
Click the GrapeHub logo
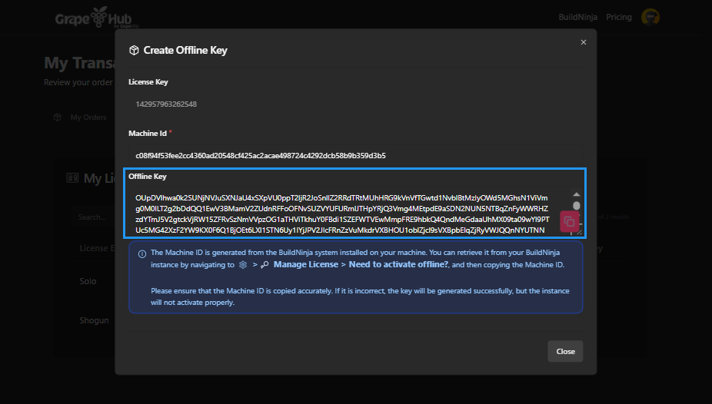pos(96,18)
